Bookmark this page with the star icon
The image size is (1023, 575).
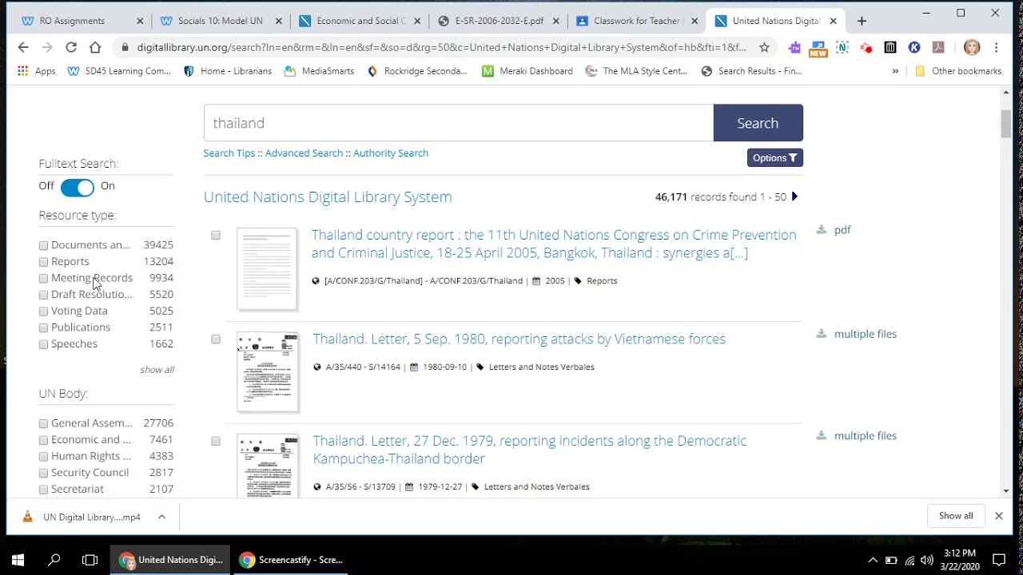click(x=764, y=47)
